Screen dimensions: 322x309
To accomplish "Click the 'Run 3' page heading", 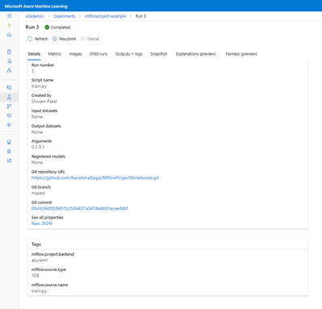I will (32, 27).
